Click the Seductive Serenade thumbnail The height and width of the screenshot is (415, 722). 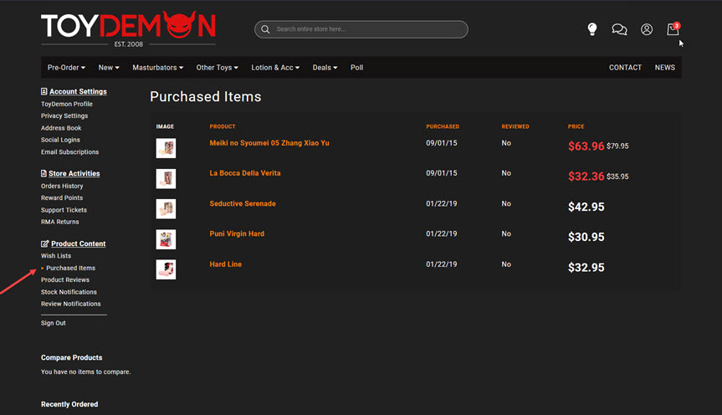pos(166,208)
